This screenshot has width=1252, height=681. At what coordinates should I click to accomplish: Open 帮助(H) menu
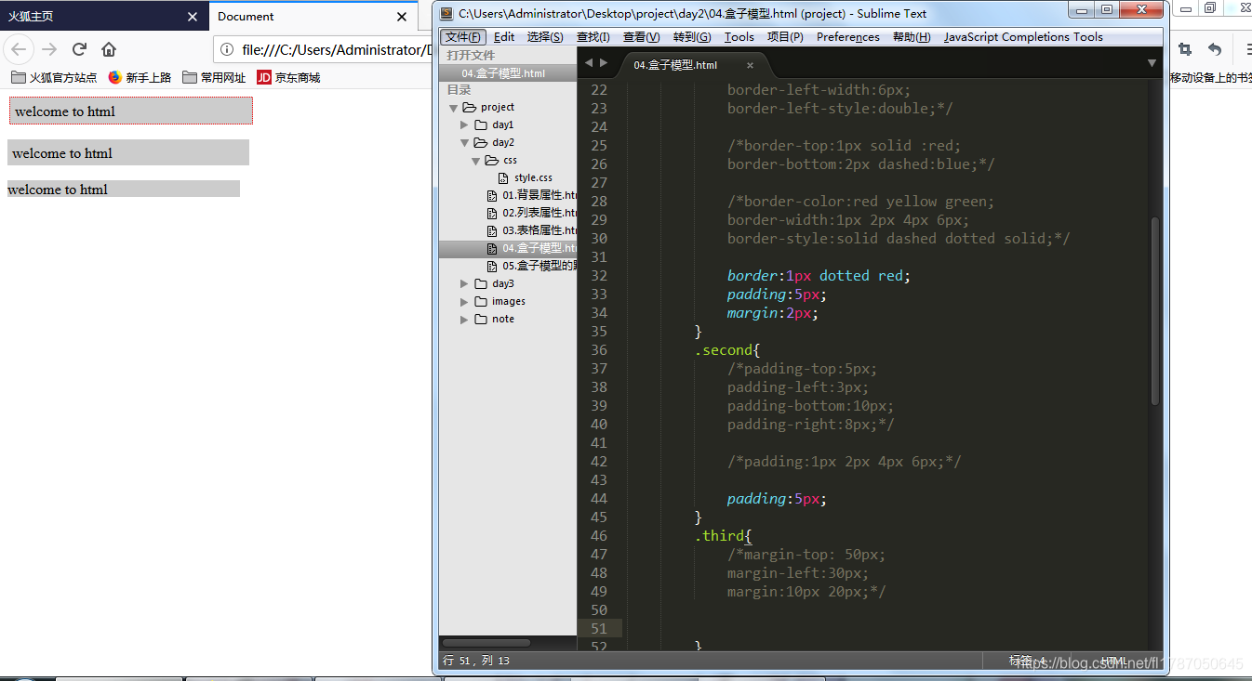pyautogui.click(x=912, y=37)
